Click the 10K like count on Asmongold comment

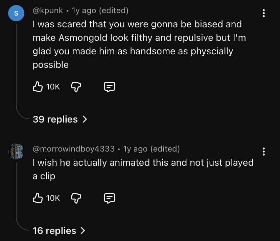[53, 87]
